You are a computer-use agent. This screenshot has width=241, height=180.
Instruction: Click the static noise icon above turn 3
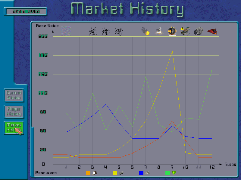pyautogui.click(x=92, y=31)
